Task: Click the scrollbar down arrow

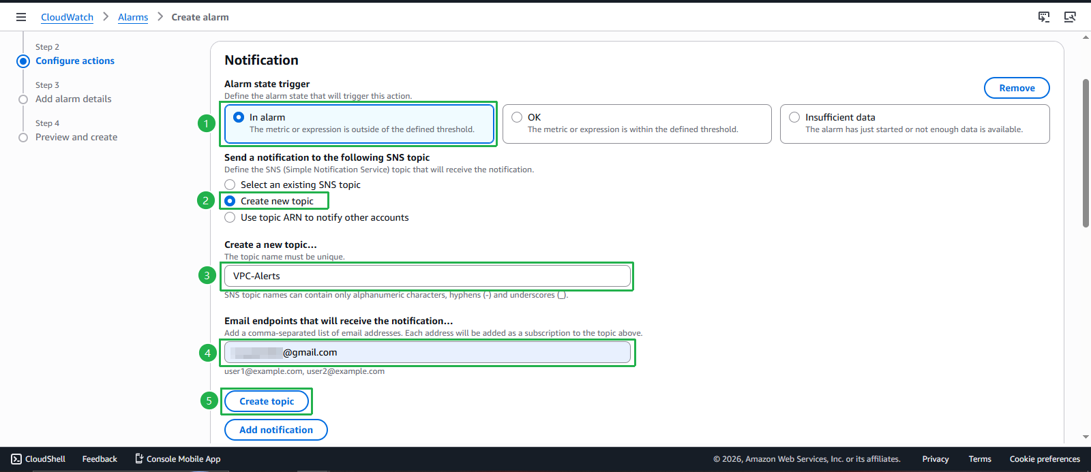Action: 1086,437
